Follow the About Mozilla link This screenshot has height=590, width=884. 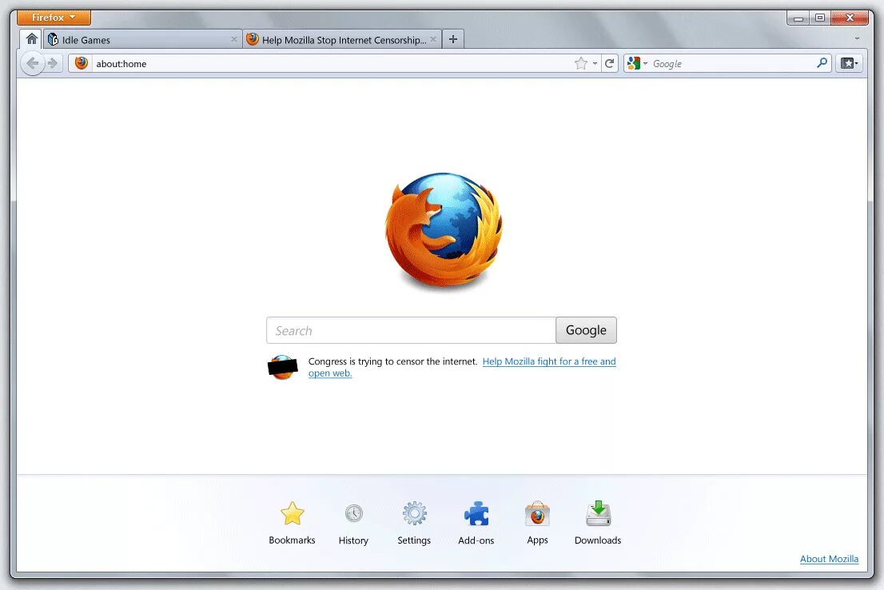(x=830, y=559)
